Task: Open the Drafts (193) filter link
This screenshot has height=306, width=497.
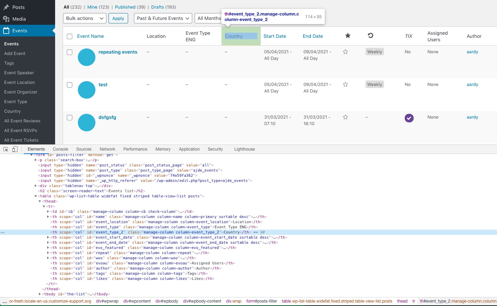Action: point(164,7)
